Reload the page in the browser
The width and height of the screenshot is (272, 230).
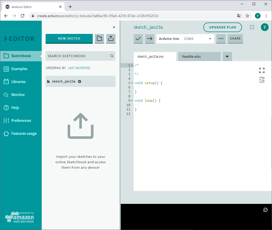point(23,16)
